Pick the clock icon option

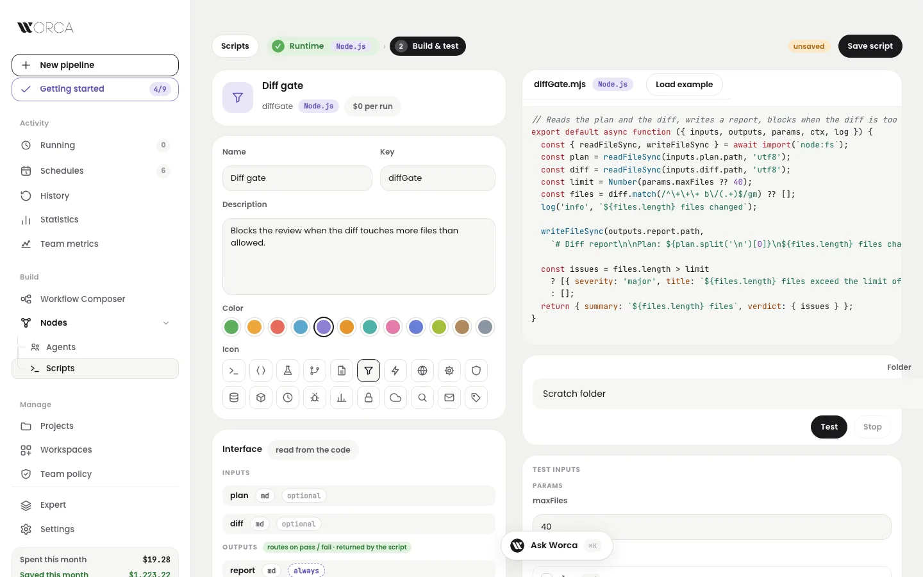(x=288, y=397)
